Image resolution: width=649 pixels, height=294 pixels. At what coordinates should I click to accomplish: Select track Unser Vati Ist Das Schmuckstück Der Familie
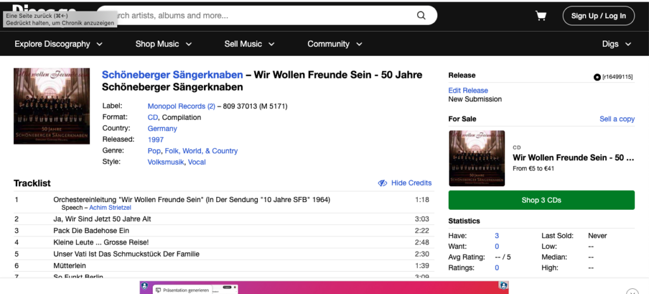126,254
